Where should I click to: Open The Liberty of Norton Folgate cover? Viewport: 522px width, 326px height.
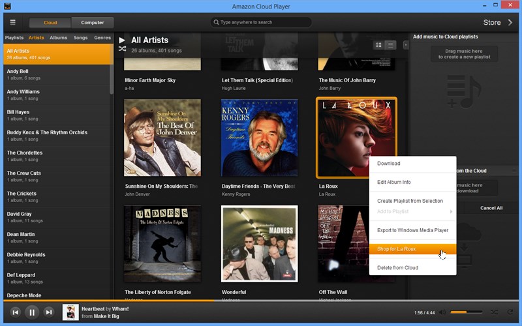(x=162, y=243)
